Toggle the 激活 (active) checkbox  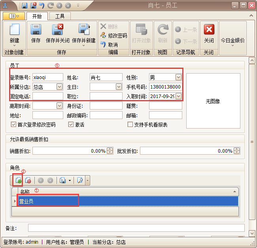pos(71,125)
